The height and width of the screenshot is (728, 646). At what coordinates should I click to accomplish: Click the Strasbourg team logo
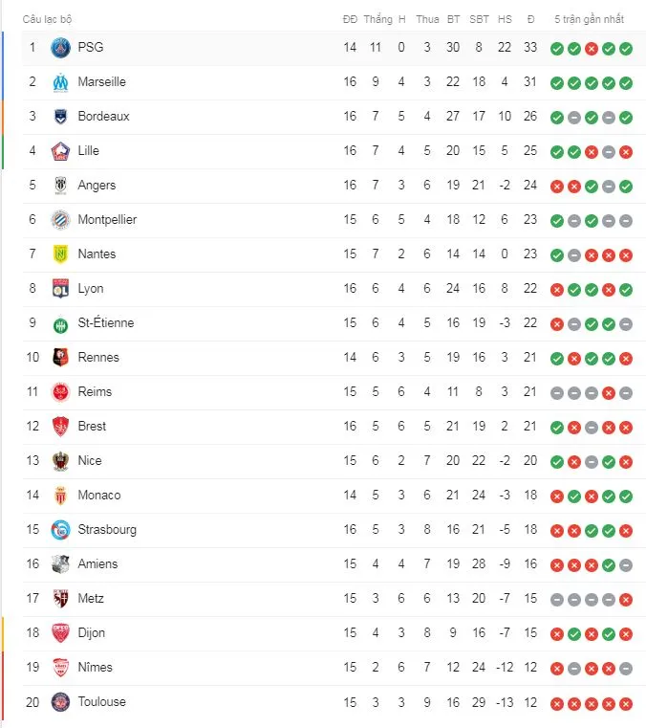(x=61, y=529)
